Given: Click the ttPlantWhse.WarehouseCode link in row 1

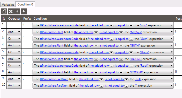Looking at the screenshot, I should pos(59,25).
